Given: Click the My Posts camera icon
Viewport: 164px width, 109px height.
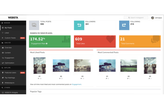Looking at the screenshot, I should tap(3, 28).
